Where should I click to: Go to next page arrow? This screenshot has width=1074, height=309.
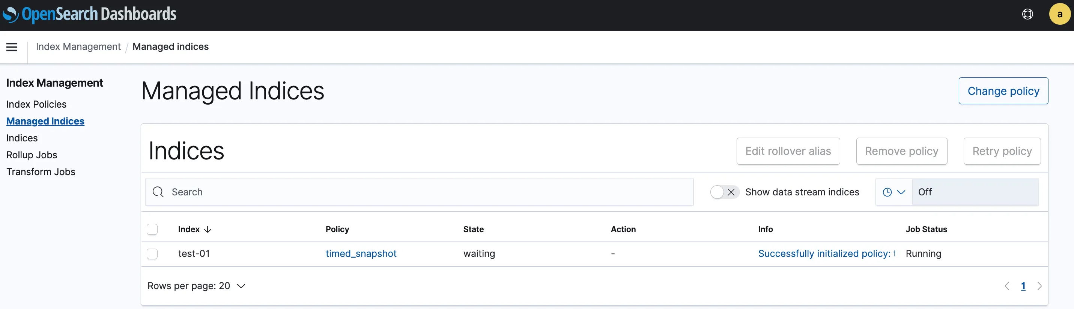1039,286
